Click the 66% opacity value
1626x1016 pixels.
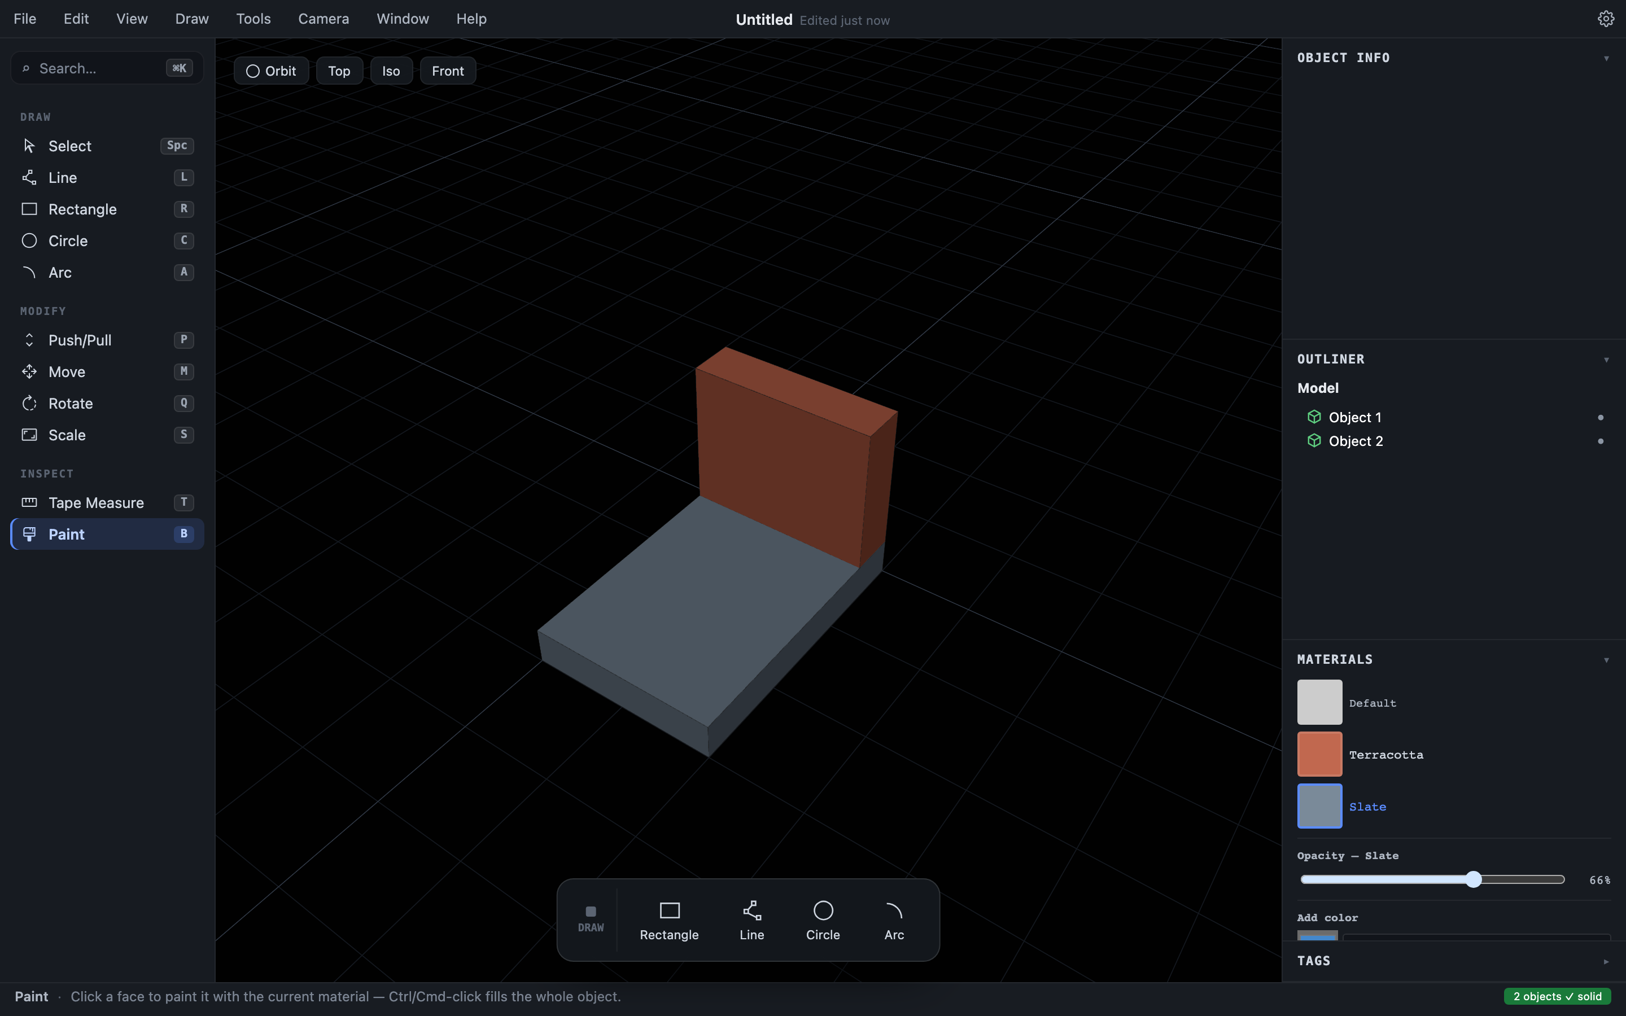pyautogui.click(x=1600, y=881)
